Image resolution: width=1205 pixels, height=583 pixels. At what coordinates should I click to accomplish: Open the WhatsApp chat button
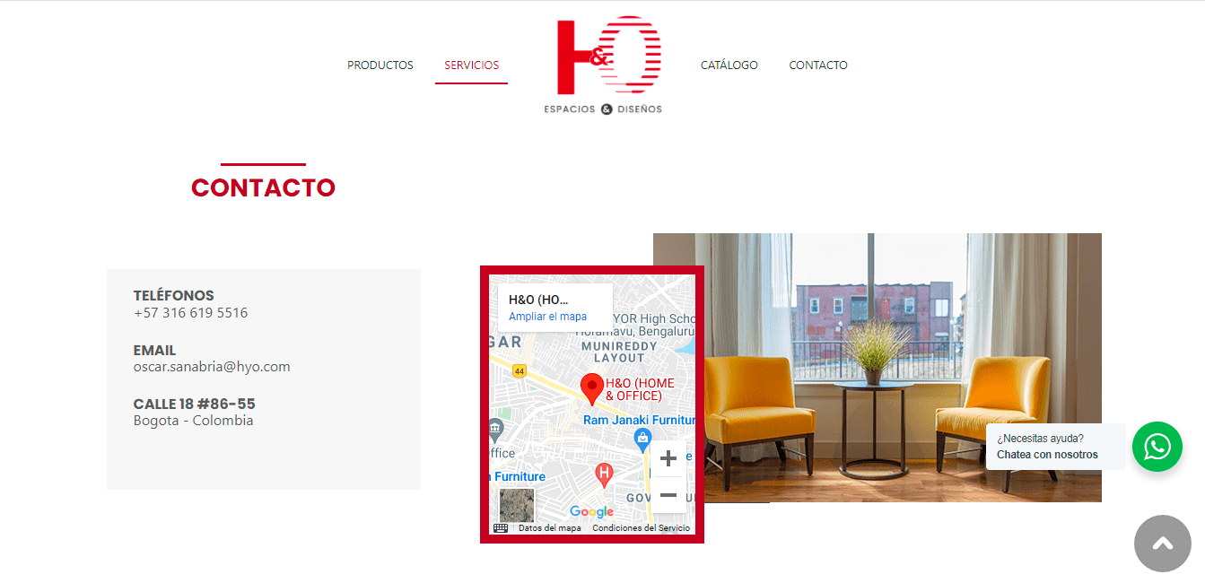pos(1157,447)
